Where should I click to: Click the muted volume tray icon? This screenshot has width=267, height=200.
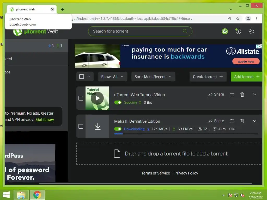pyautogui.click(x=242, y=195)
